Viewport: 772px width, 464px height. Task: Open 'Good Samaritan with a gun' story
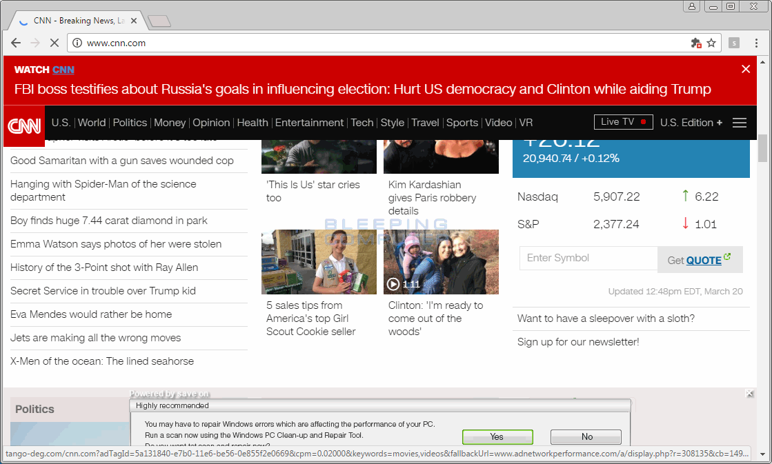[x=121, y=161]
